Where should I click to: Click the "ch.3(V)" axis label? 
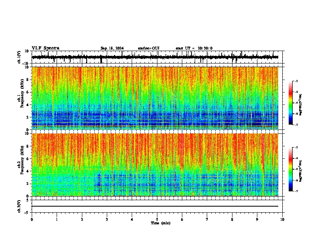click(x=19, y=207)
